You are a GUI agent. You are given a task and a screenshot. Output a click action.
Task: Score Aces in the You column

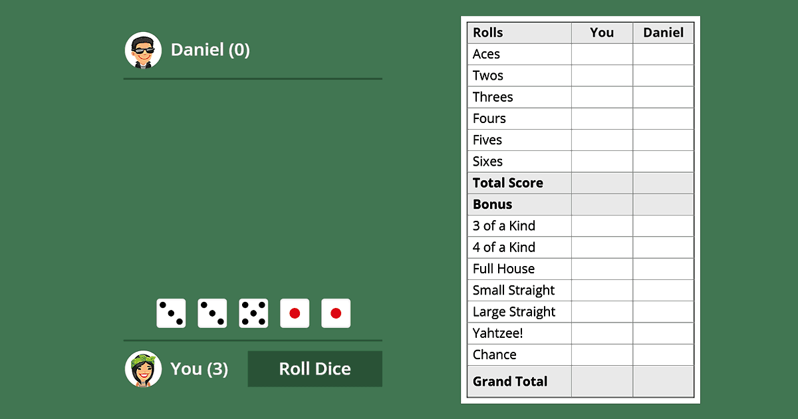(602, 54)
